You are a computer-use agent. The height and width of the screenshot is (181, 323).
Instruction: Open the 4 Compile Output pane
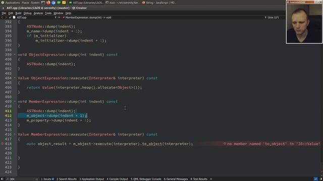(117, 179)
